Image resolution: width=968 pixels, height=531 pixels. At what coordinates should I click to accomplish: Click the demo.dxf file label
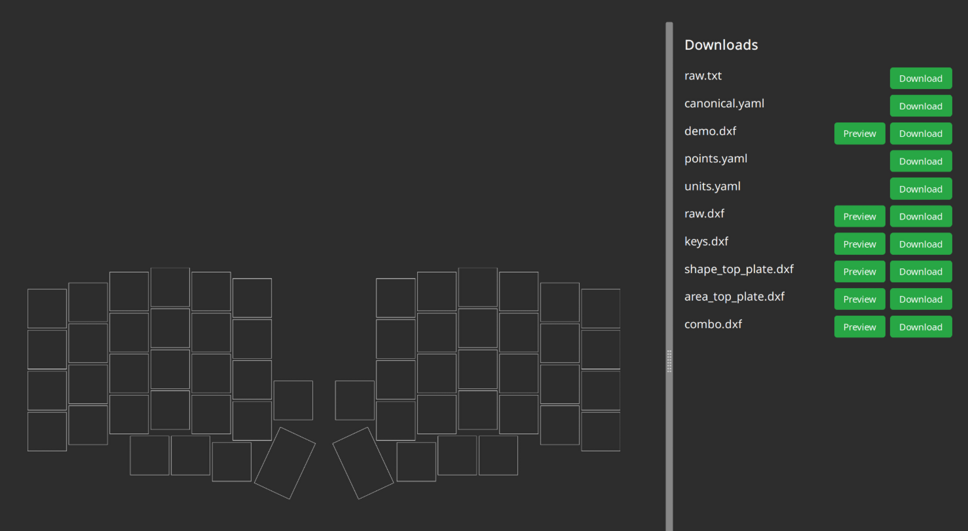tap(710, 131)
